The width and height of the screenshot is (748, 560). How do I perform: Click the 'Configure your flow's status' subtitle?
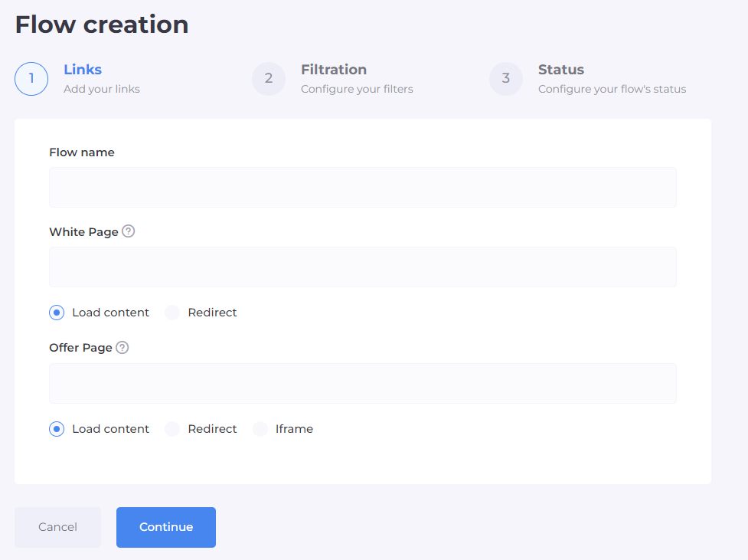coord(612,89)
